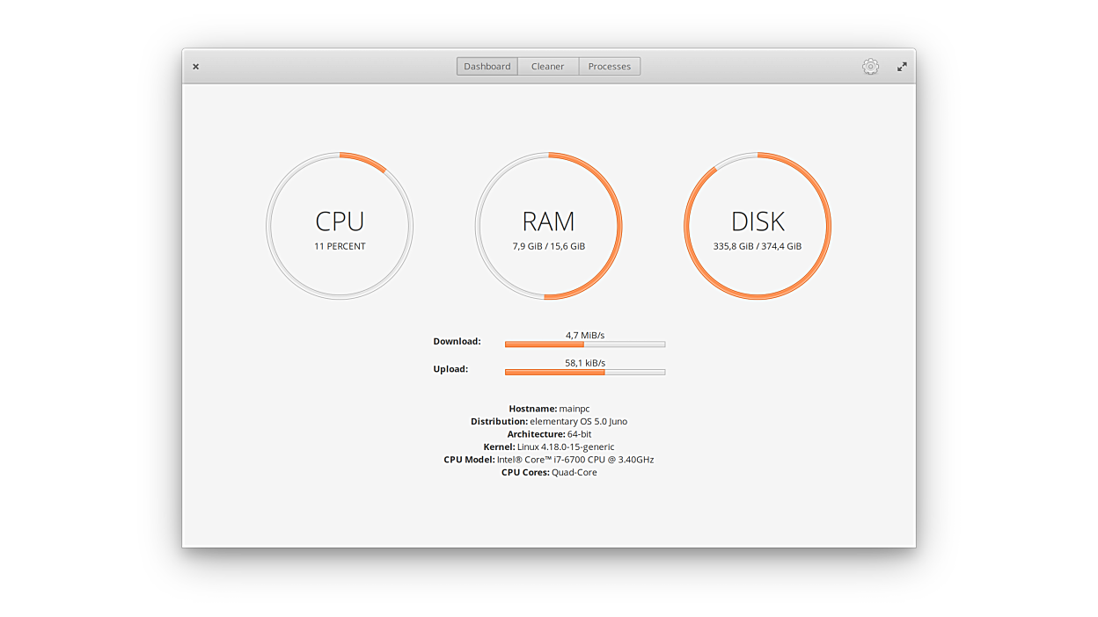Click the 4,7 MiB/s download value
The width and height of the screenshot is (1098, 617).
584,335
